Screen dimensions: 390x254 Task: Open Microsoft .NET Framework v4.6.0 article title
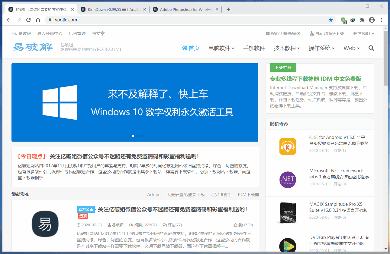(x=339, y=174)
